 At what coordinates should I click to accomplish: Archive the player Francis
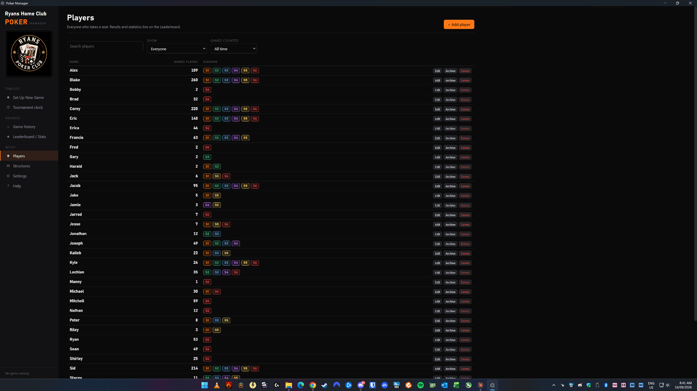click(x=450, y=138)
